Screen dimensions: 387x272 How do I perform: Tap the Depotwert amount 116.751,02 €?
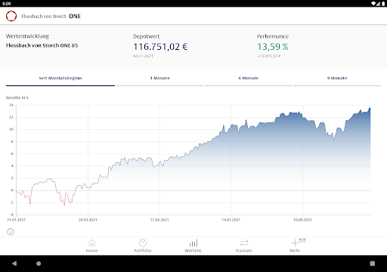[160, 47]
